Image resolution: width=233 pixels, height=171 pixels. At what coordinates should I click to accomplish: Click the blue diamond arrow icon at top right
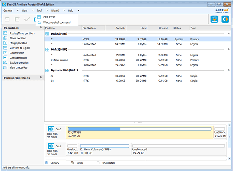(225, 19)
